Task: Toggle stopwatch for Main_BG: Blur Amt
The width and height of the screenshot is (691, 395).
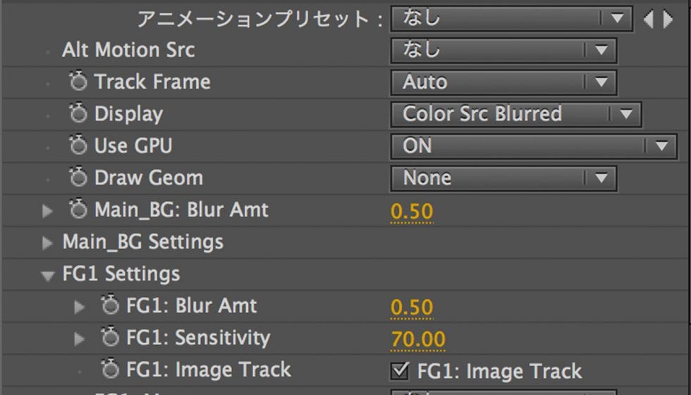Action: pos(78,209)
